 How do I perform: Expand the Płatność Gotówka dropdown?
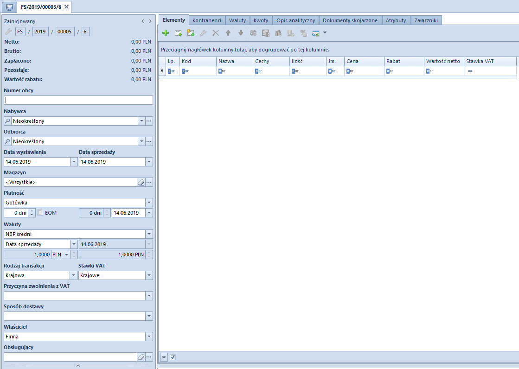[x=149, y=203]
